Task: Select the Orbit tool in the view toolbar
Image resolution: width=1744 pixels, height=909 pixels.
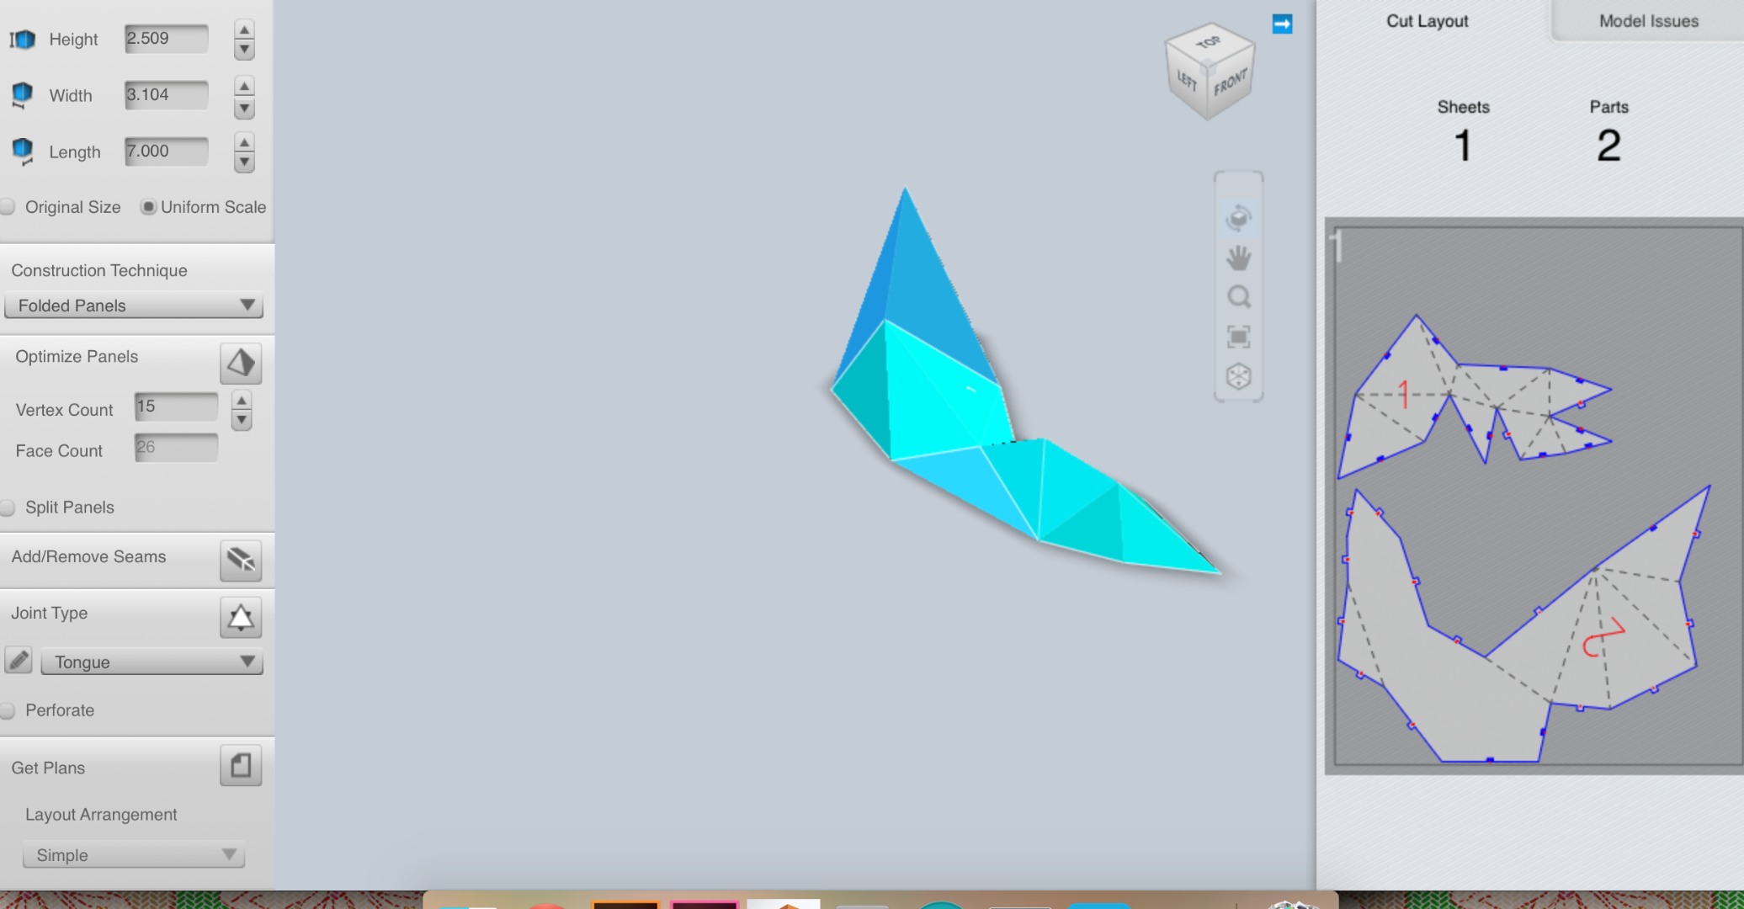Action: pyautogui.click(x=1239, y=217)
